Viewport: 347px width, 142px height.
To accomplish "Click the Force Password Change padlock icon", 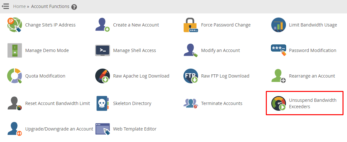I will [190, 25].
